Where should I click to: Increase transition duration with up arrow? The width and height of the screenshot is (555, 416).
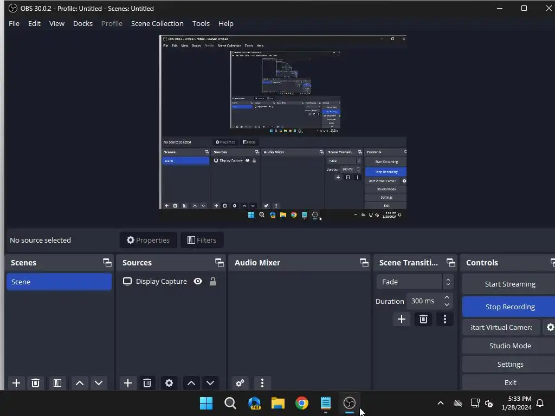point(447,297)
